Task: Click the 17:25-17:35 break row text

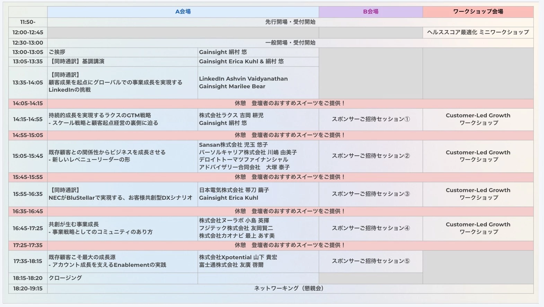Action: [x=290, y=245]
